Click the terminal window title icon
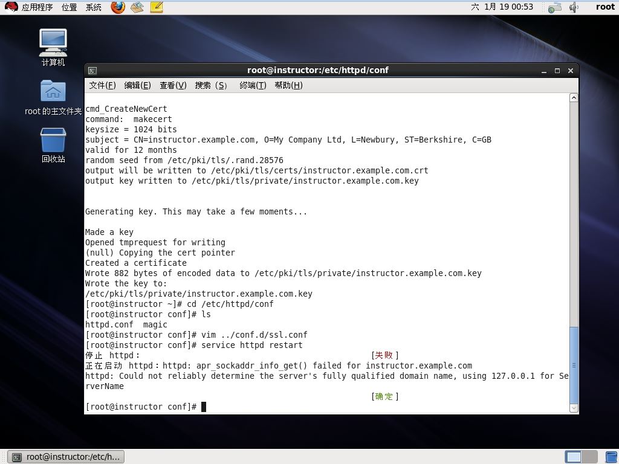Image resolution: width=619 pixels, height=464 pixels. 92,71
